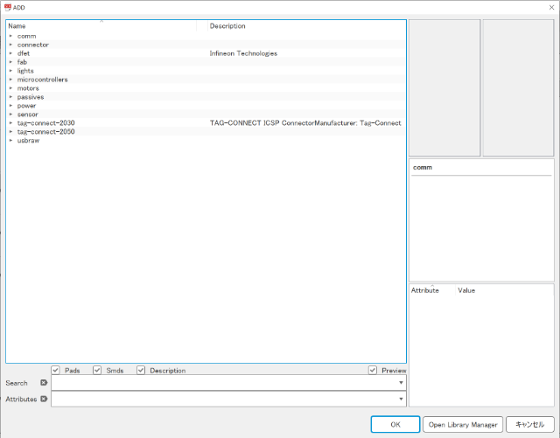The height and width of the screenshot is (438, 560).
Task: Click the ADD dialog title icon
Action: [x=8, y=7]
